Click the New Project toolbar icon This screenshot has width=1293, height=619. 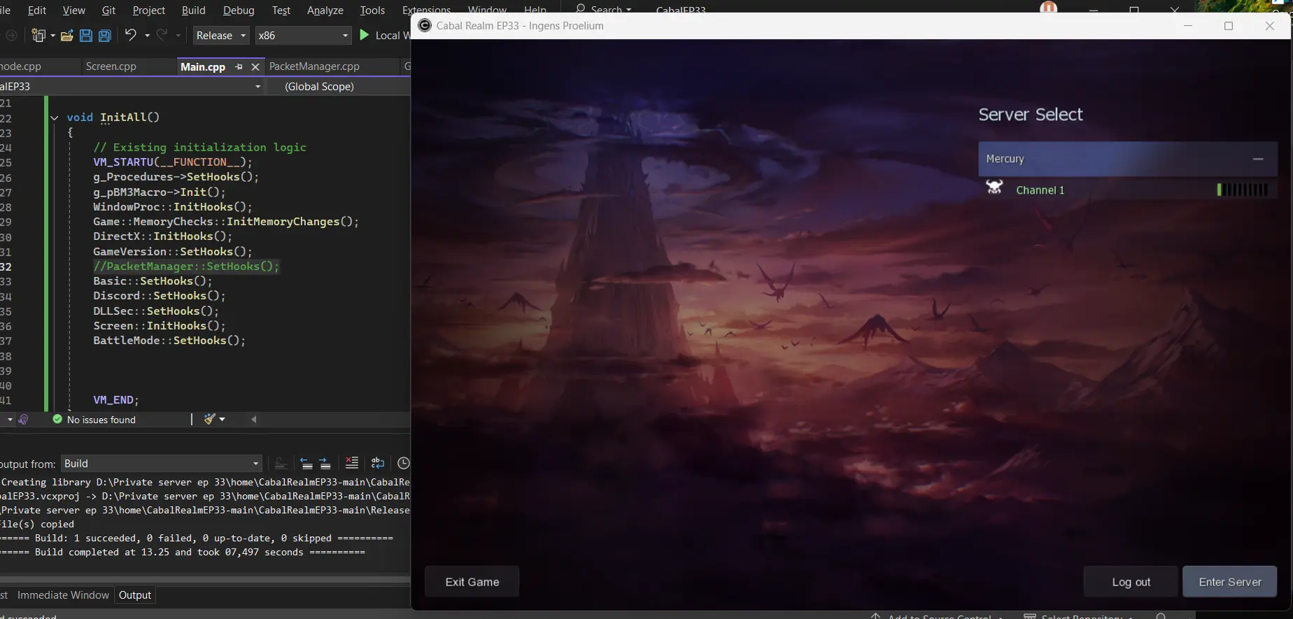(38, 36)
